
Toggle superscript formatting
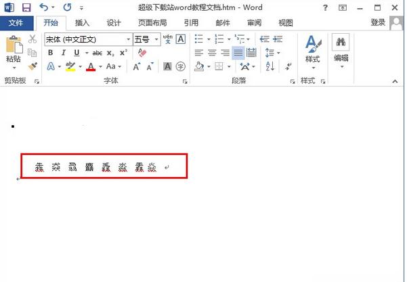click(x=123, y=53)
